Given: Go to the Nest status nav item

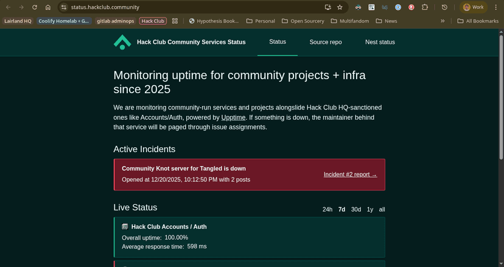Looking at the screenshot, I should coord(380,42).
